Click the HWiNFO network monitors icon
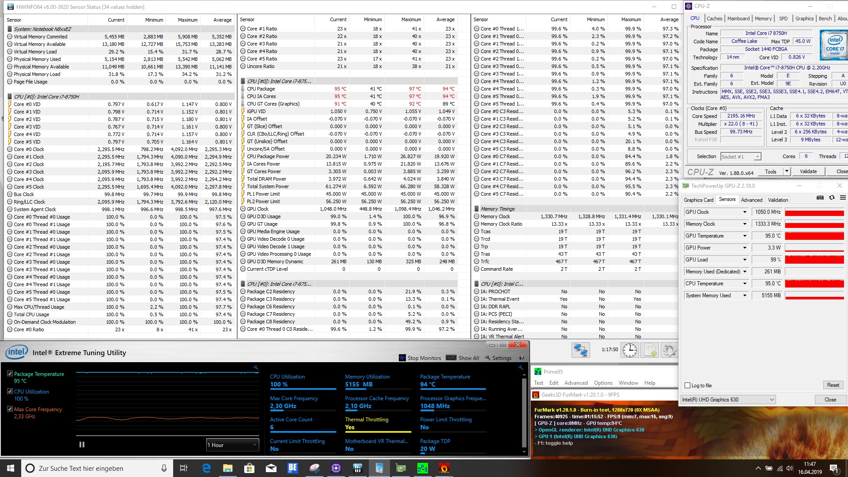Viewport: 848px width, 477px height. click(x=580, y=350)
